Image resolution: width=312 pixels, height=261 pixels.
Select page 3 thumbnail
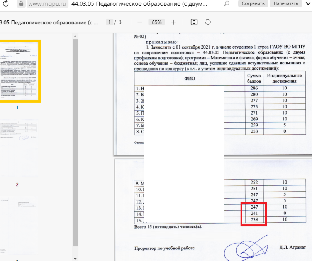pos(19,226)
